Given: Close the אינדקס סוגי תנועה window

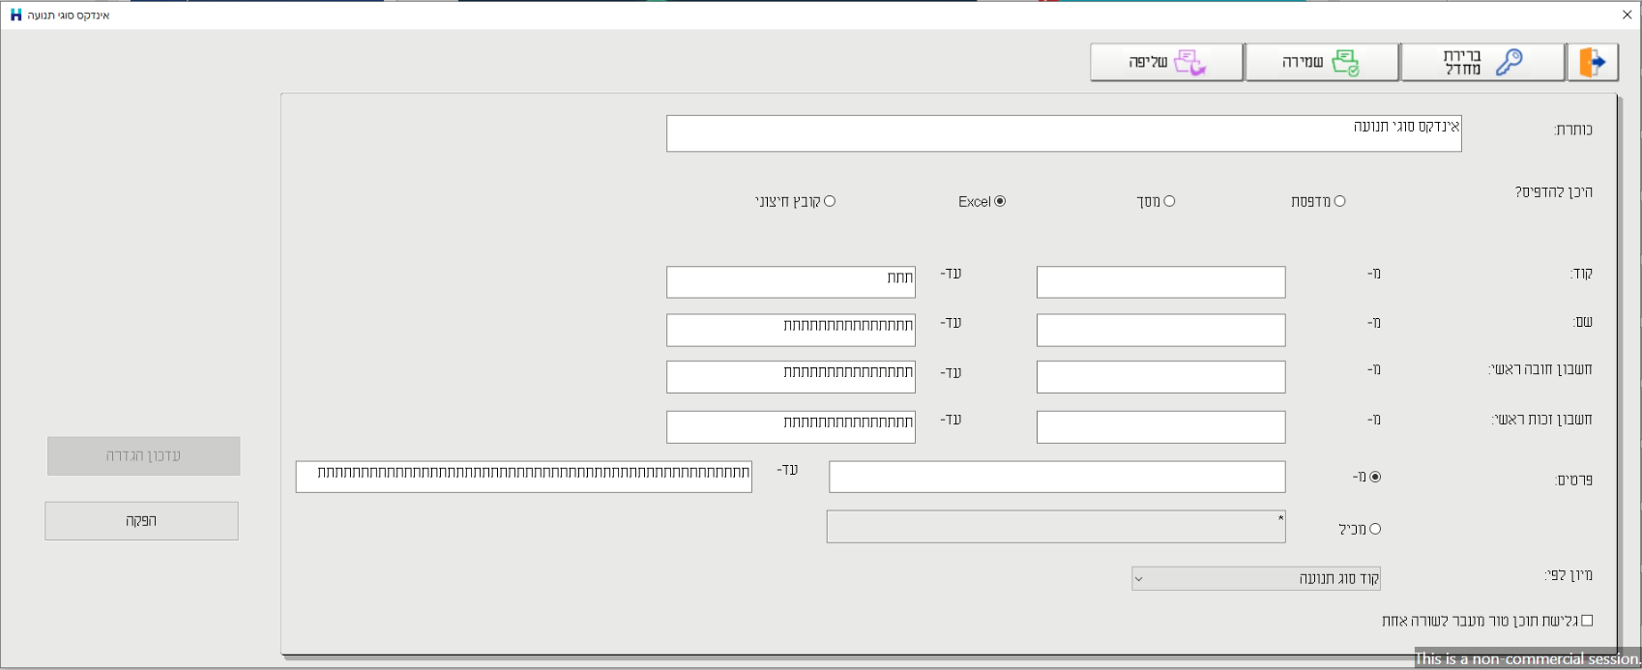Looking at the screenshot, I should (1627, 15).
